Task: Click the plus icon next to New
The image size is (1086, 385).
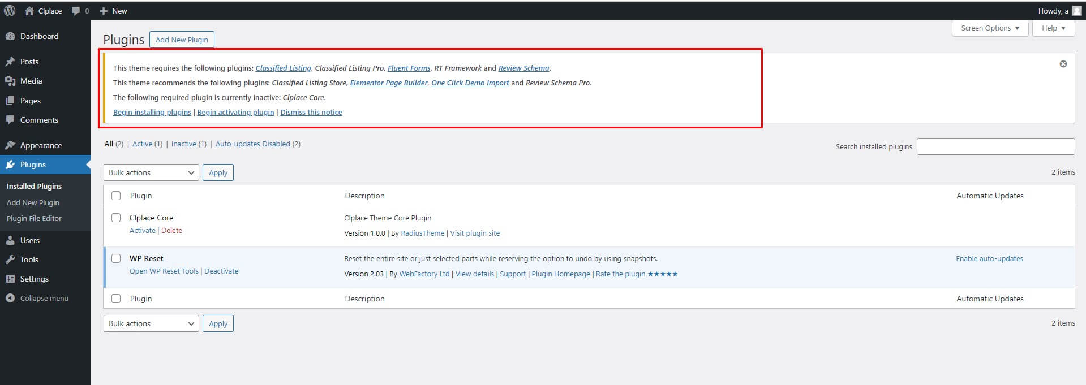Action: (103, 11)
